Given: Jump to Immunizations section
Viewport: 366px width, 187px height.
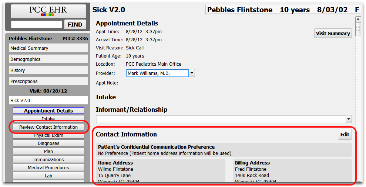Looking at the screenshot, I should pyautogui.click(x=48, y=160).
